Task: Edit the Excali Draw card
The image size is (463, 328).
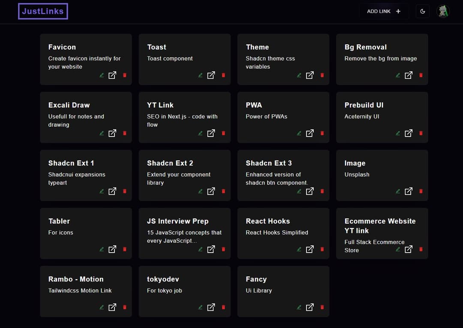Action: click(x=102, y=133)
